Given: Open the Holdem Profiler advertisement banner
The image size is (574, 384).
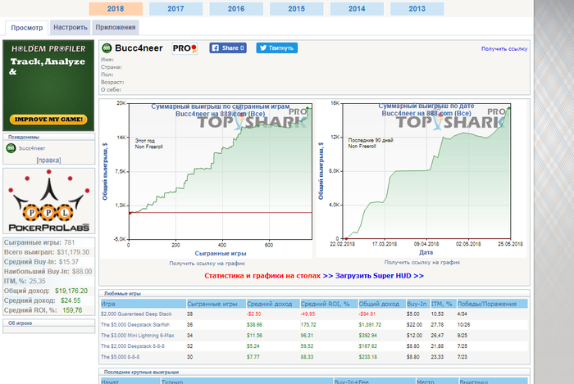Looking at the screenshot, I should (x=48, y=85).
